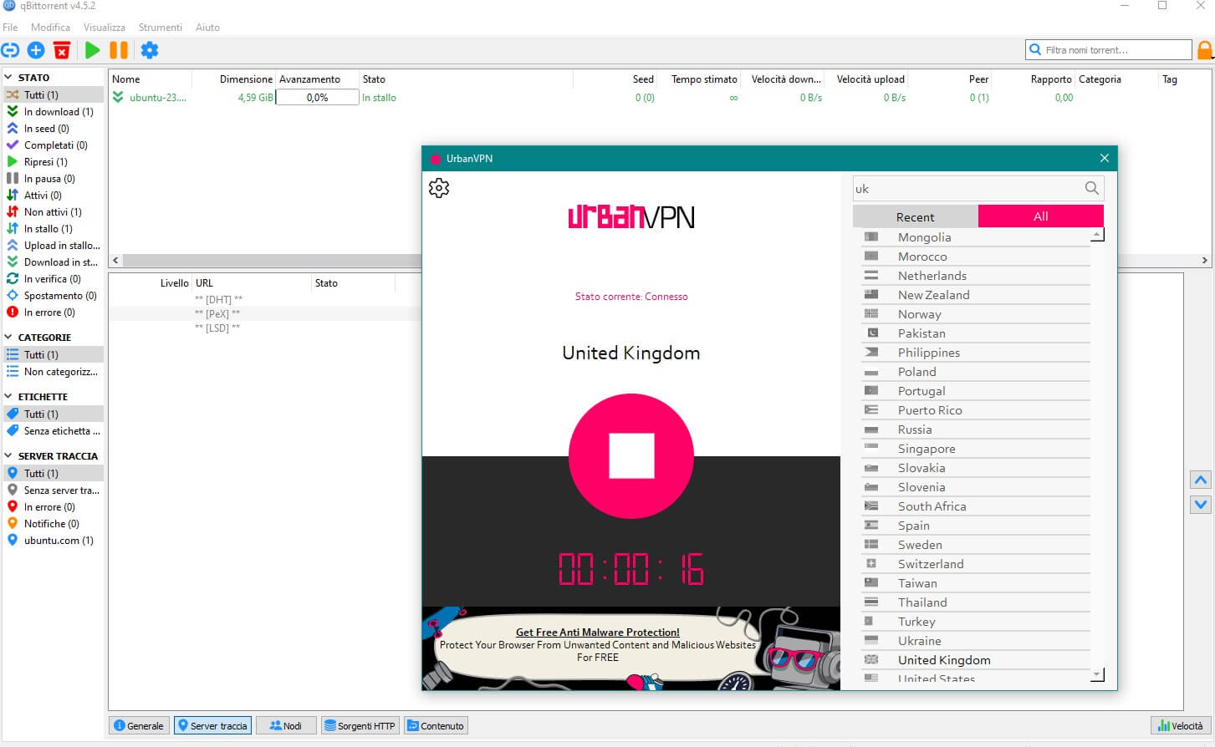Click the Velocità button

tap(1181, 725)
